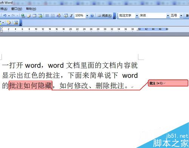Open the 帮助(H) menu
189x148 pixels.
point(31,9)
